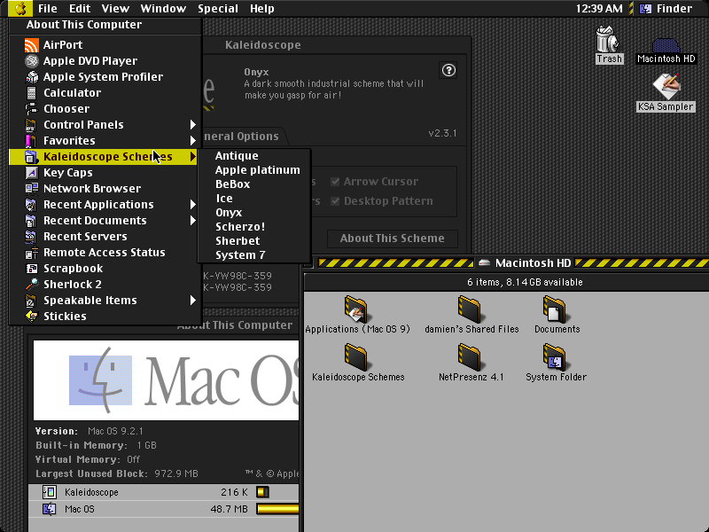Viewport: 709px width, 532px height.
Task: Select the Documents folder icon
Action: coord(555,309)
